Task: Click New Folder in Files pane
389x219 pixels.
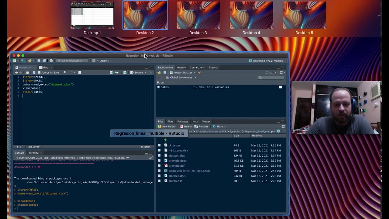Action: (x=166, y=127)
